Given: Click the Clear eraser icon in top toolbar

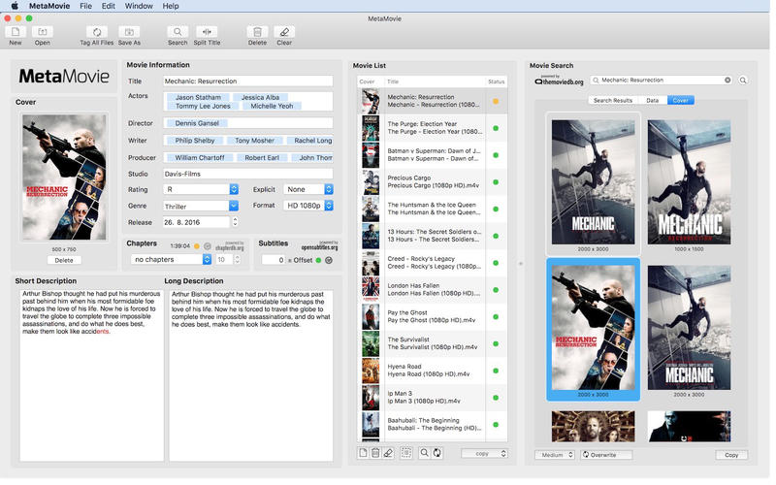Looking at the screenshot, I should click(284, 32).
